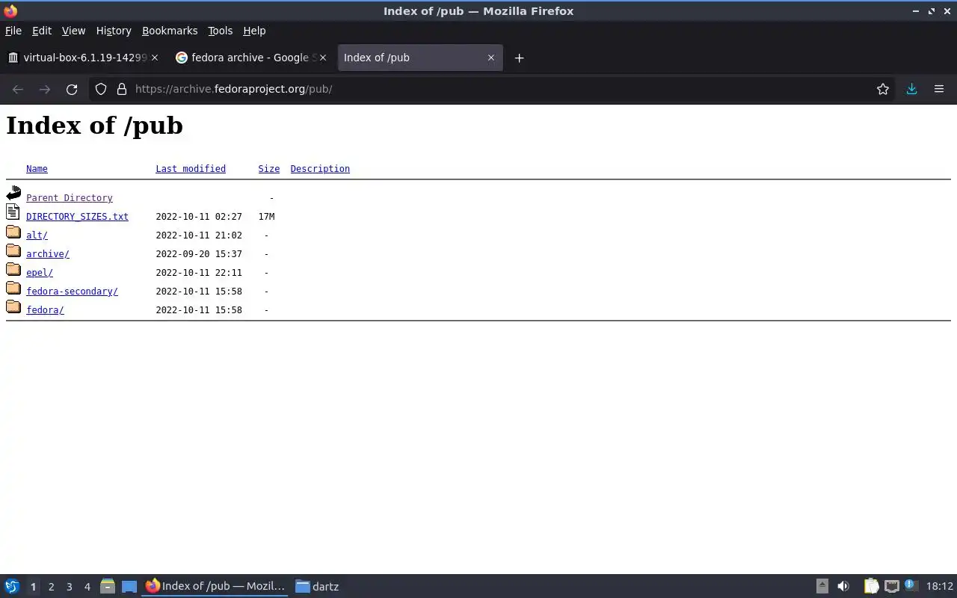Activate the Index of /pub Firefox taskbar entry

215,587
